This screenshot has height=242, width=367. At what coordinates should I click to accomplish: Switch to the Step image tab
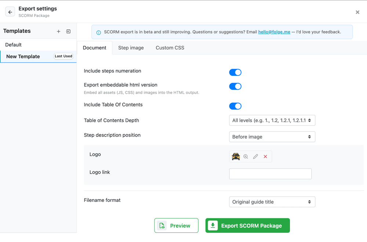pyautogui.click(x=131, y=48)
